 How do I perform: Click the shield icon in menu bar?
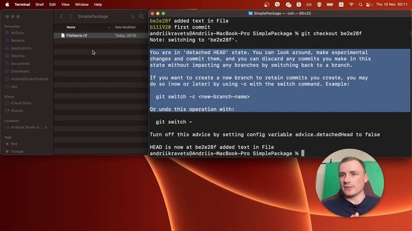319,4
